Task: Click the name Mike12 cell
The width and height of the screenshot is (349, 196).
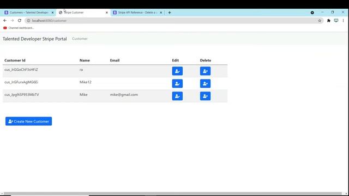Action: click(86, 82)
